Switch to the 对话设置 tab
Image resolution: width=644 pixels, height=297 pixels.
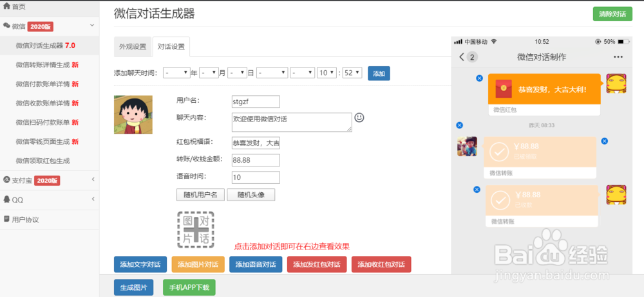(171, 46)
